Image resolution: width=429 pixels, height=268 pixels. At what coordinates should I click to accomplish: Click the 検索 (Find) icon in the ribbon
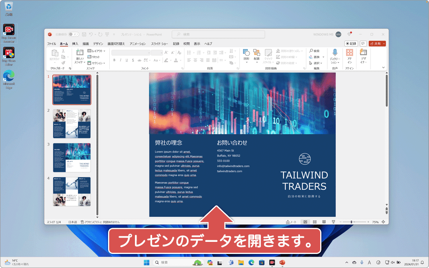tap(314, 51)
